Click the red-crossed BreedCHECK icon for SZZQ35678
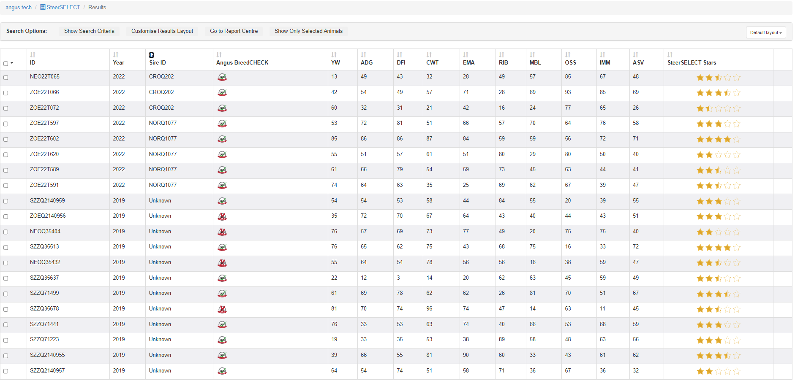 (x=222, y=309)
